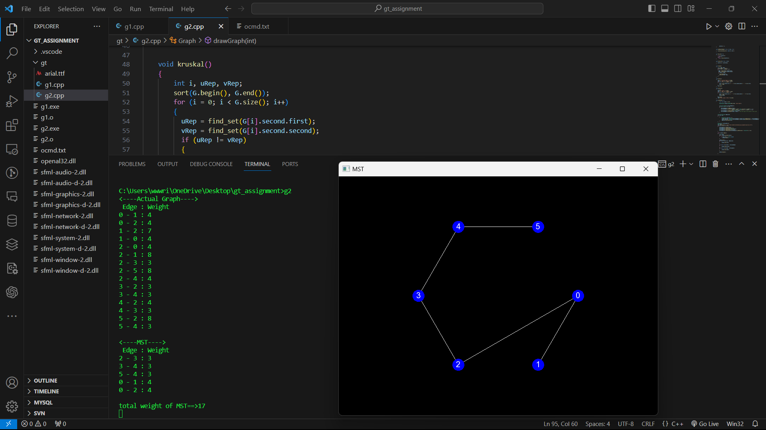Select the TERMINAL tab in bottom panel
766x430 pixels.
[x=257, y=164]
